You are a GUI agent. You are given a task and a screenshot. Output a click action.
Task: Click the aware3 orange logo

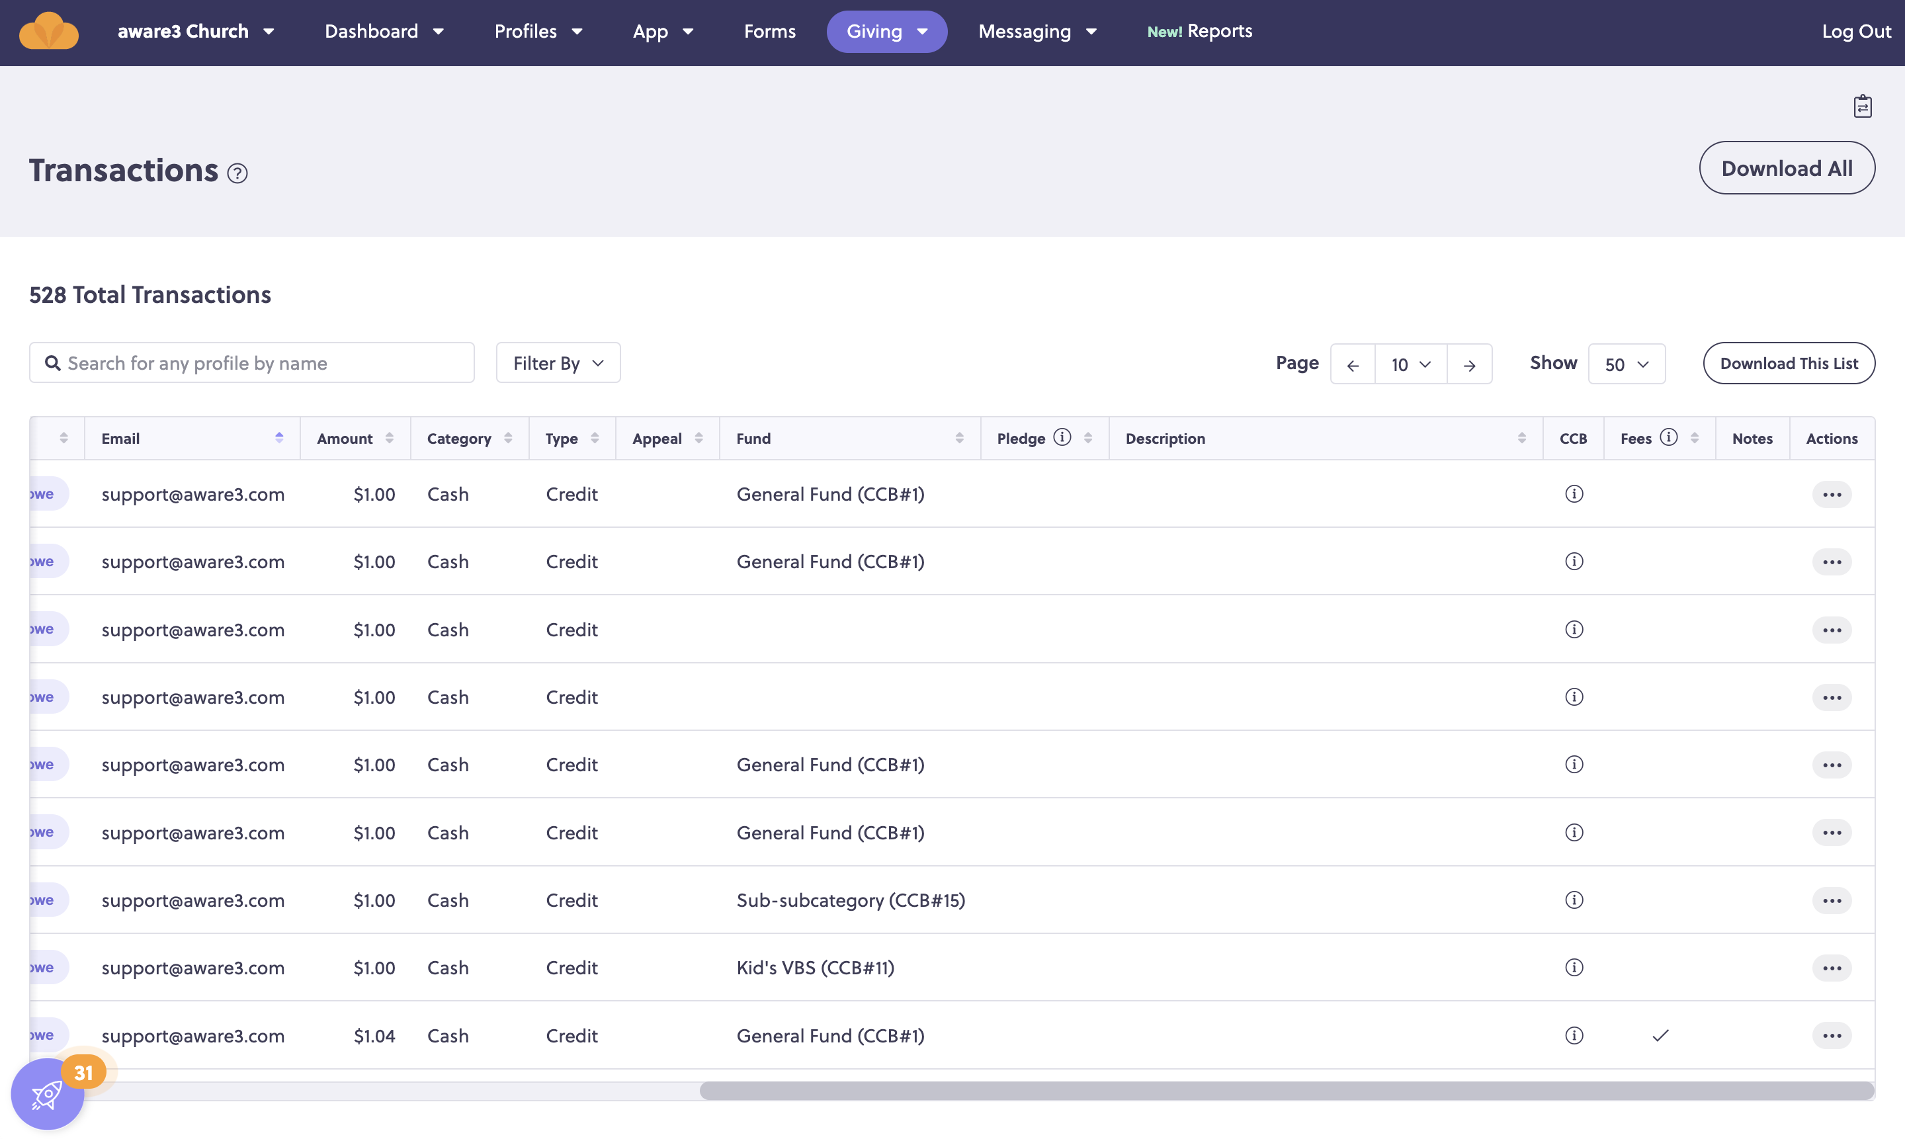coord(48,30)
